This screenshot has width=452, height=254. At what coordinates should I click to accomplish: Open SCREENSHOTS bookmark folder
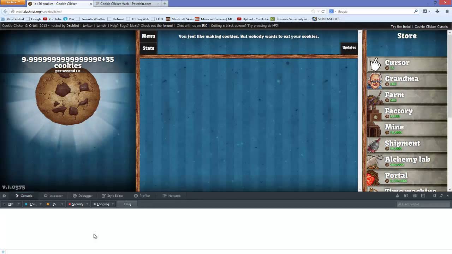point(326,19)
